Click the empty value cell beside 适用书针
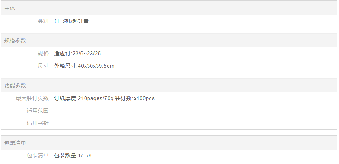 pos(192,123)
